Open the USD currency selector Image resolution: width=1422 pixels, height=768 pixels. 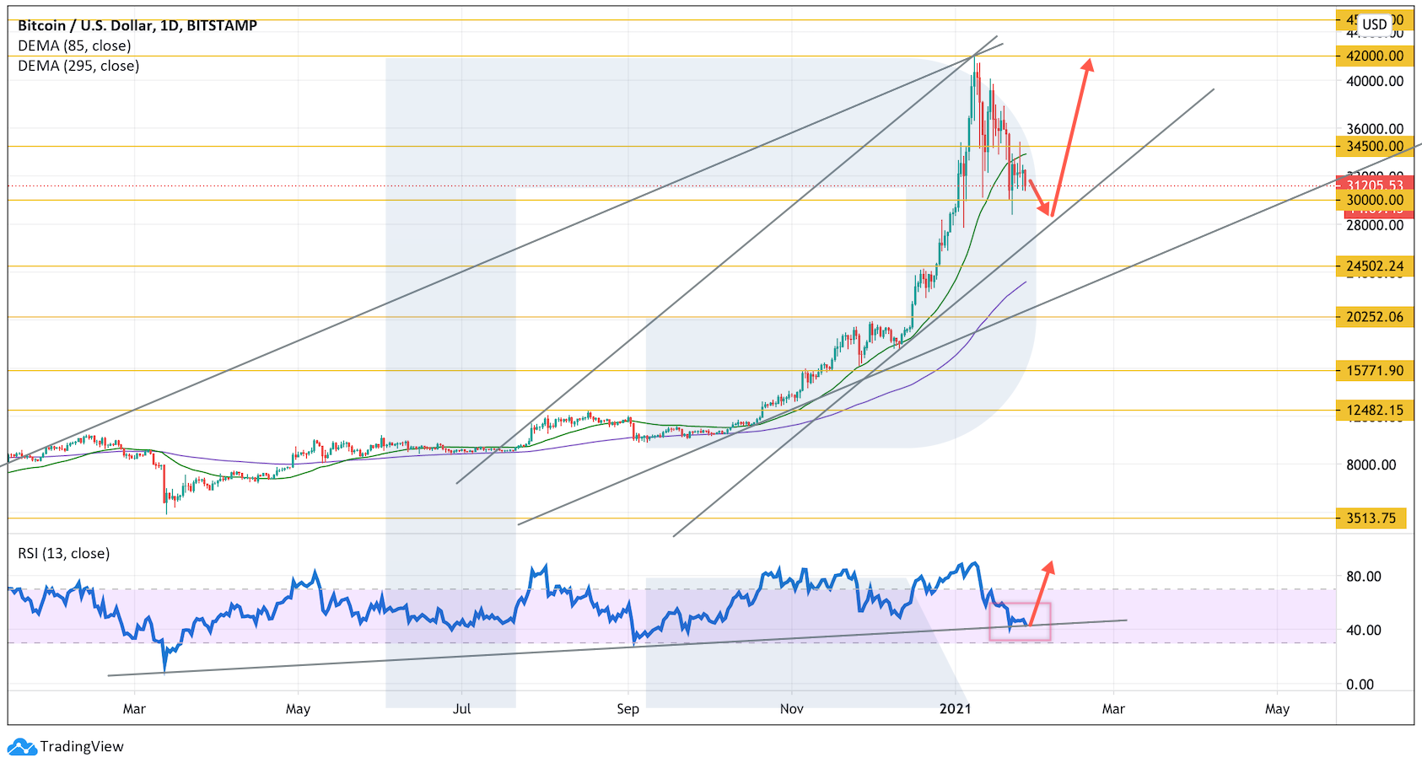click(x=1374, y=24)
